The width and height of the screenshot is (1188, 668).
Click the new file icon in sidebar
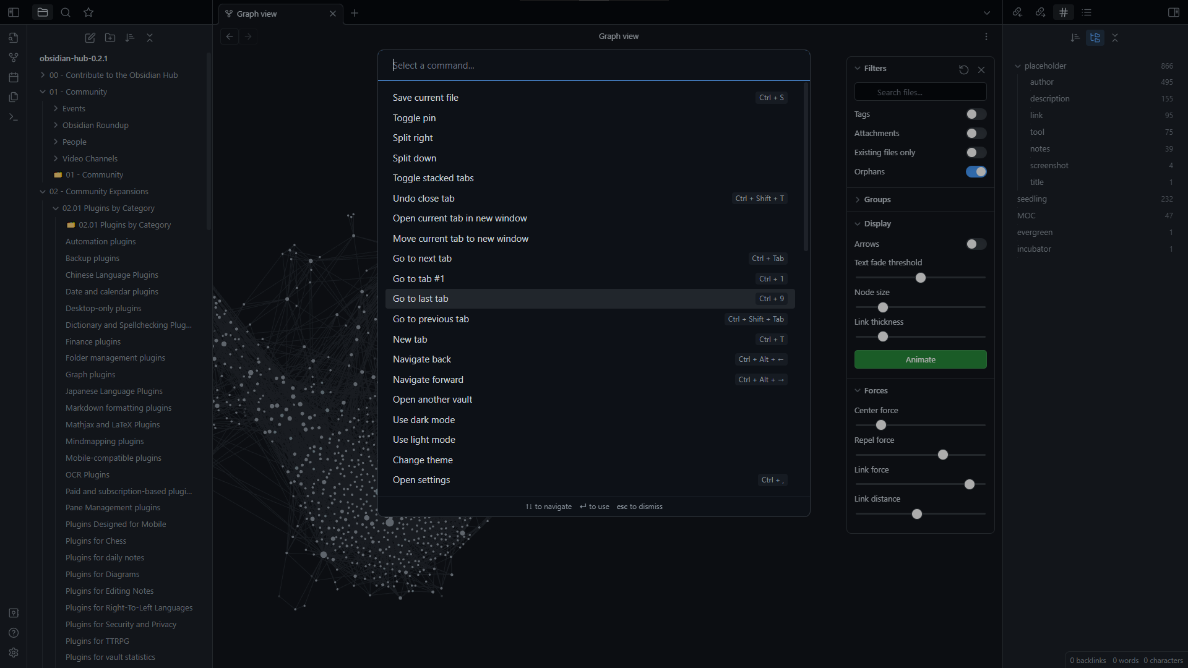[x=90, y=38]
